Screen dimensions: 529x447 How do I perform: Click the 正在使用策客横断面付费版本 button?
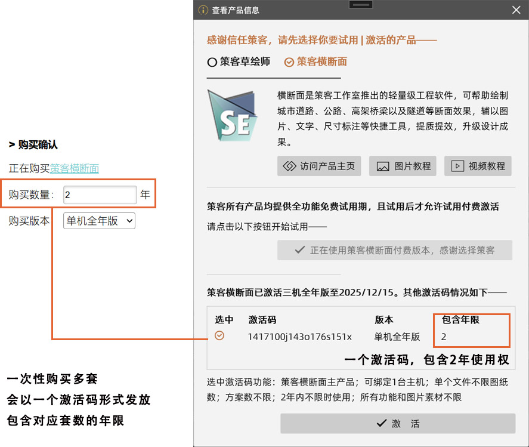(395, 250)
